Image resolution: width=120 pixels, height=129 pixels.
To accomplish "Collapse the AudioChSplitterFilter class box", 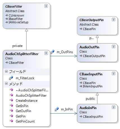I will click(46, 53).
